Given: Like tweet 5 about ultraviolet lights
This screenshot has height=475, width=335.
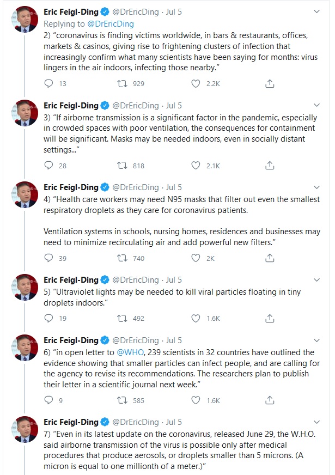Looking at the screenshot, I should 196,318.
